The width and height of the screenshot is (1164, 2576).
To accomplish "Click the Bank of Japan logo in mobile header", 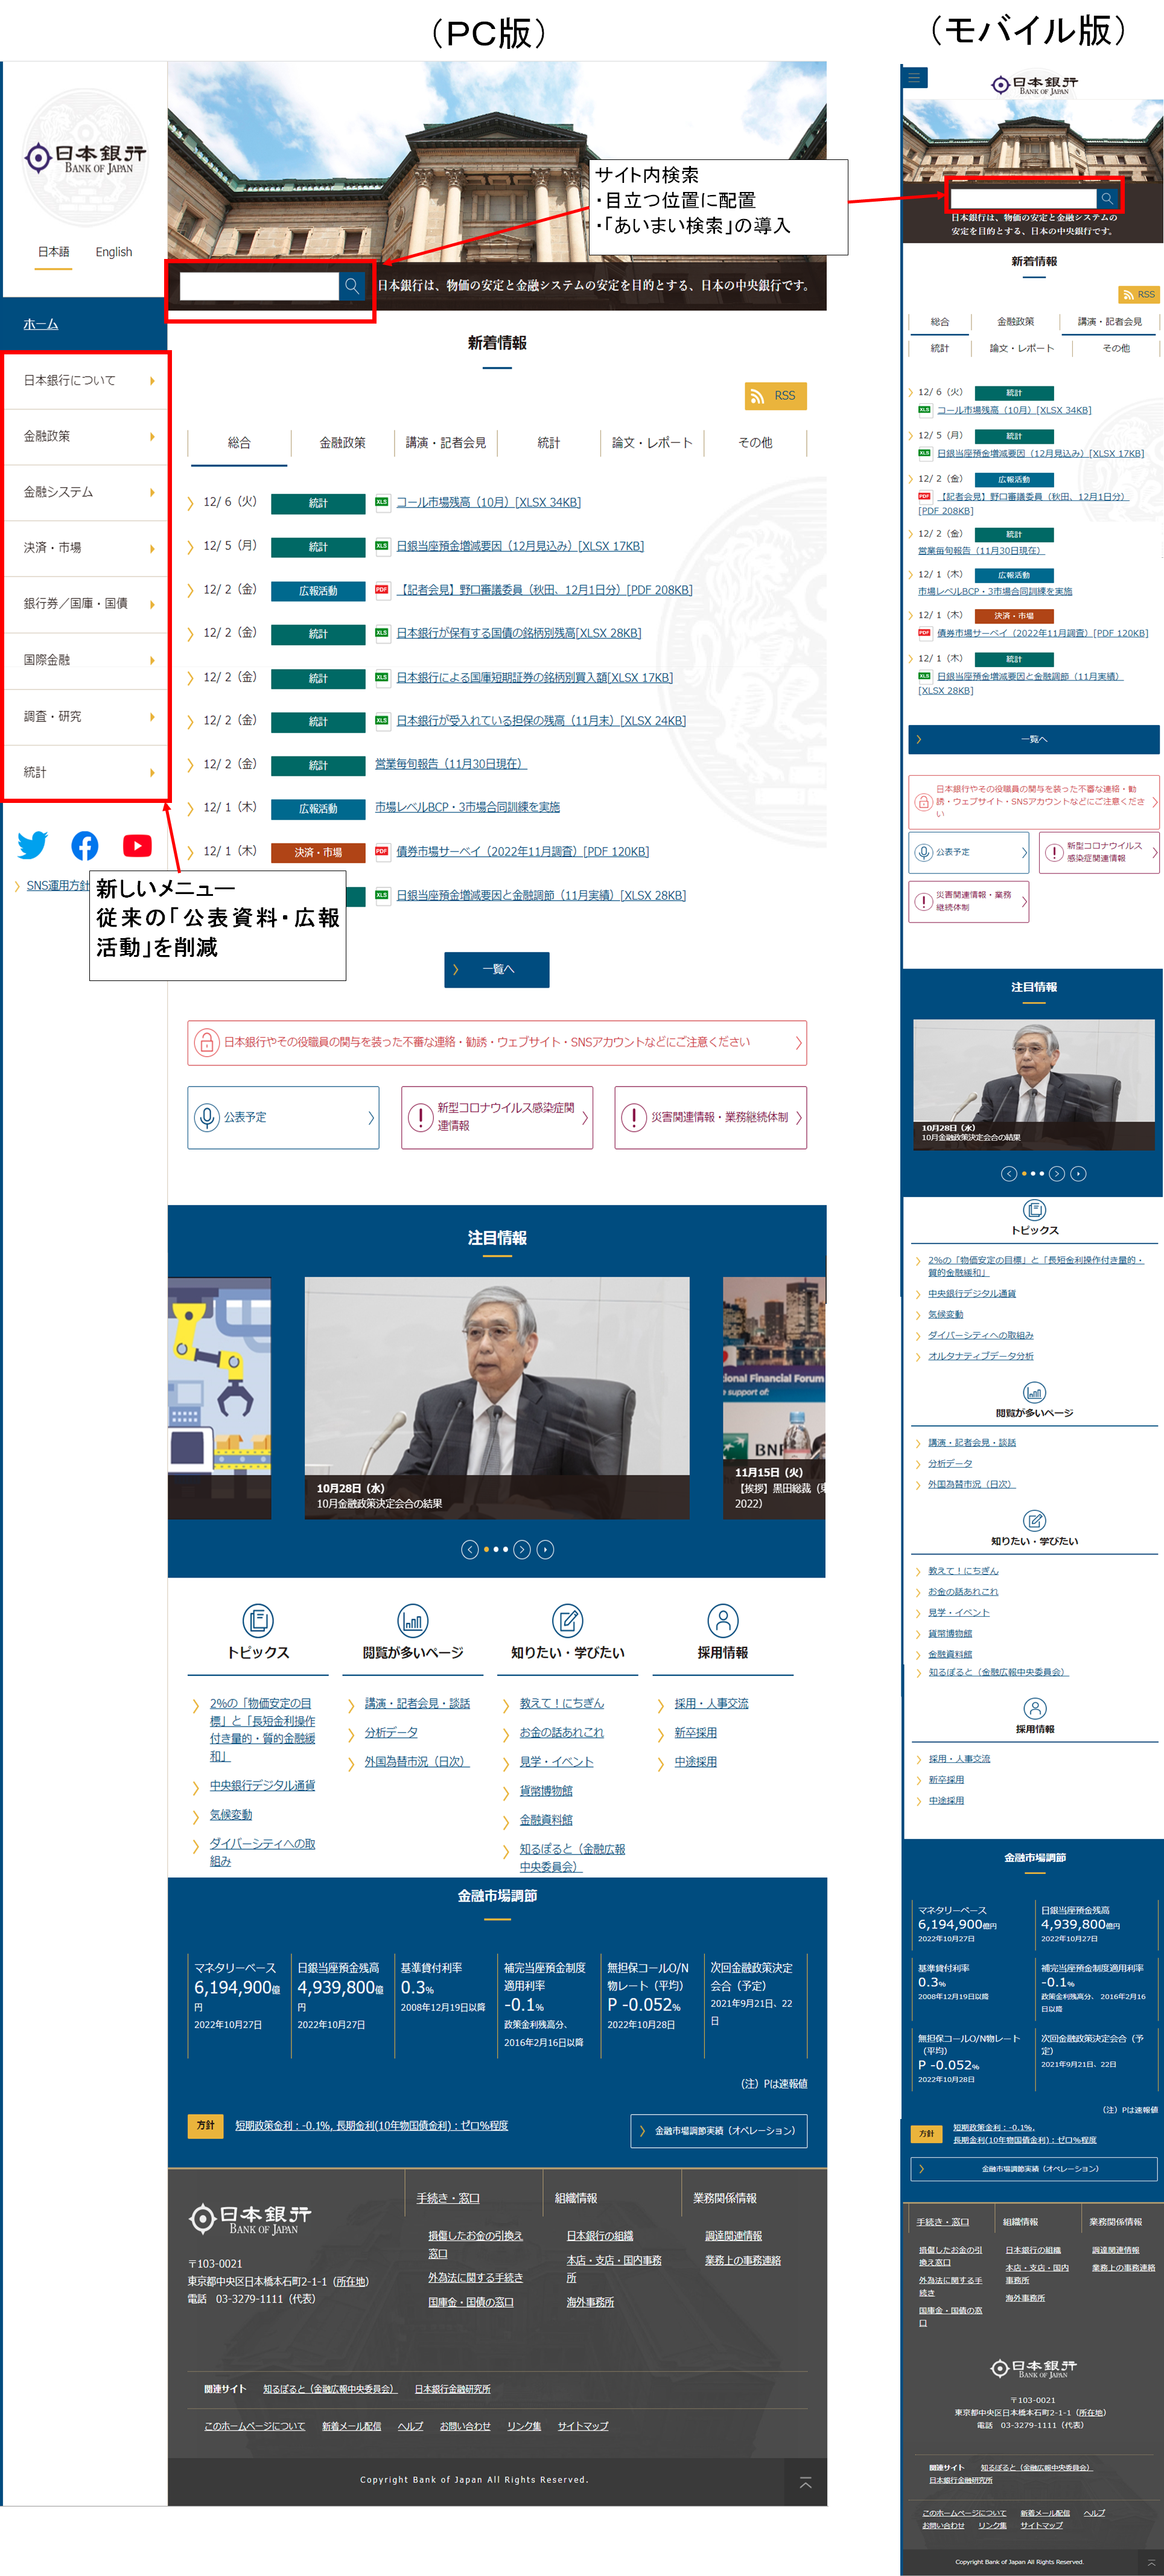I will 1034,85.
